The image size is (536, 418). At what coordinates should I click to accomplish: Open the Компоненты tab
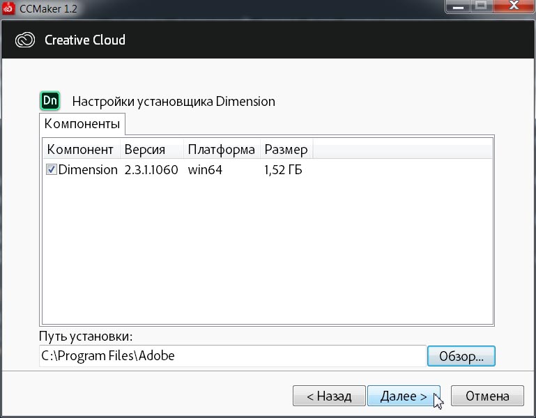point(82,124)
